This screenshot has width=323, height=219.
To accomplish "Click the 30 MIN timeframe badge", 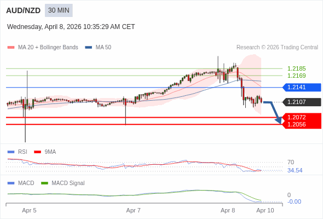I will pos(59,10).
